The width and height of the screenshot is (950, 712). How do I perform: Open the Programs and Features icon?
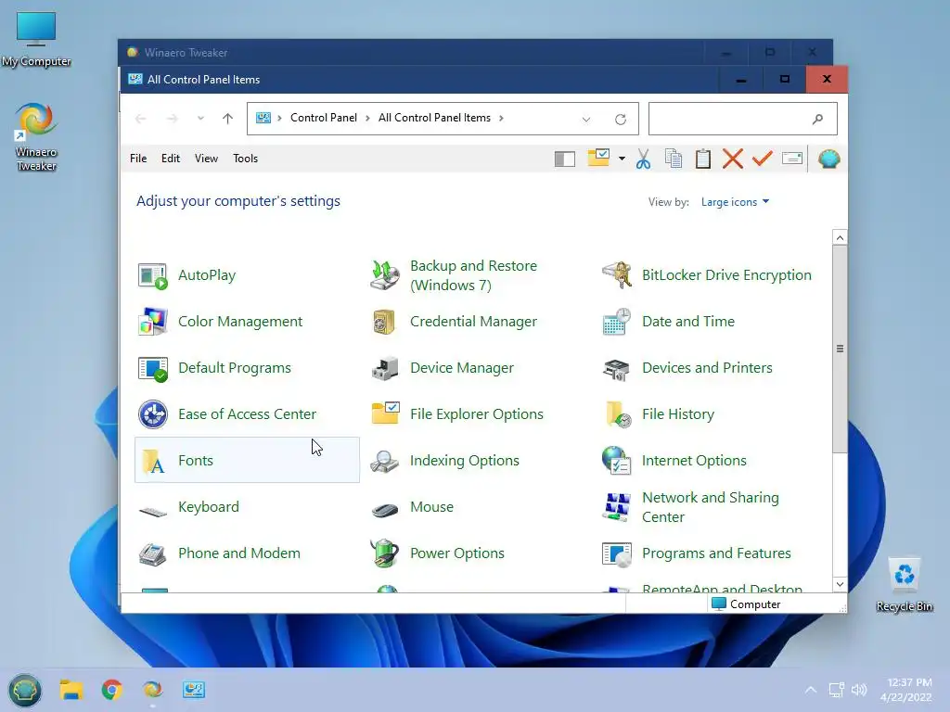click(617, 553)
